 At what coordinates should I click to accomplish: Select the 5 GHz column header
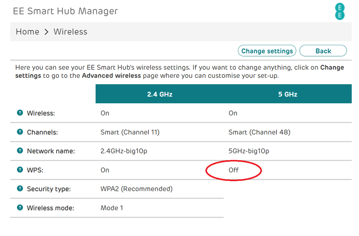tap(287, 94)
